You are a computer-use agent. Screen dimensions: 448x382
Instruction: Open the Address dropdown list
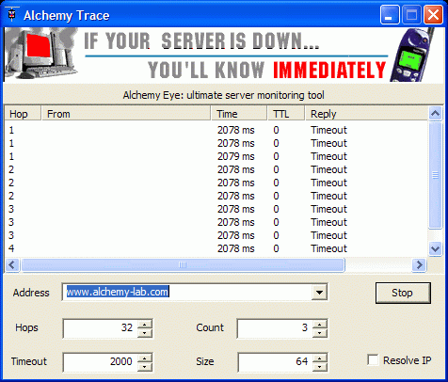319,293
